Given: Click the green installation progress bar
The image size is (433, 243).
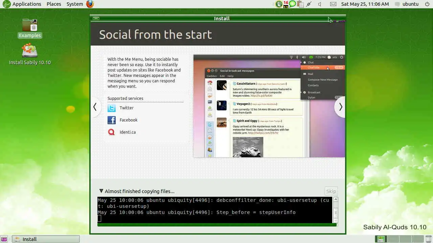Looking at the screenshot, I should (x=217, y=225).
